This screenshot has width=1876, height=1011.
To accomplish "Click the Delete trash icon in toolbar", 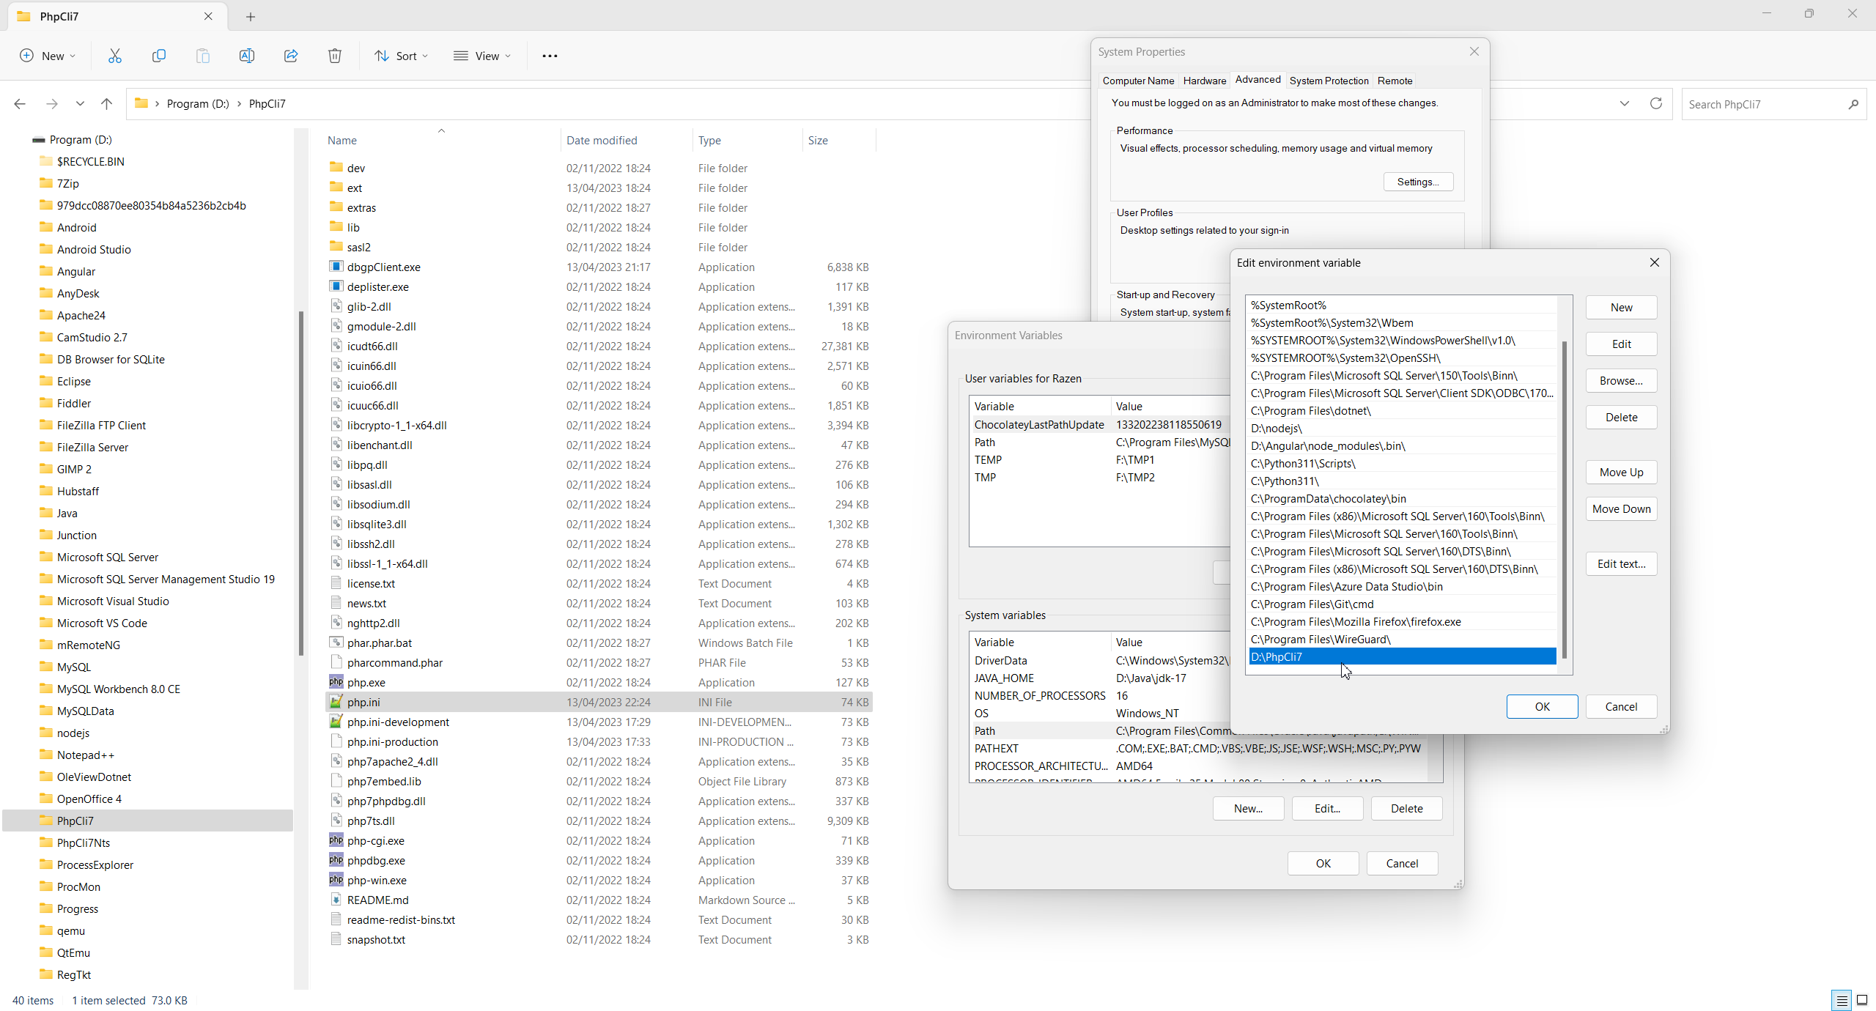I will point(335,56).
